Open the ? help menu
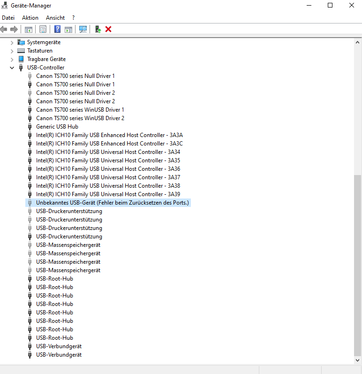 coord(74,18)
